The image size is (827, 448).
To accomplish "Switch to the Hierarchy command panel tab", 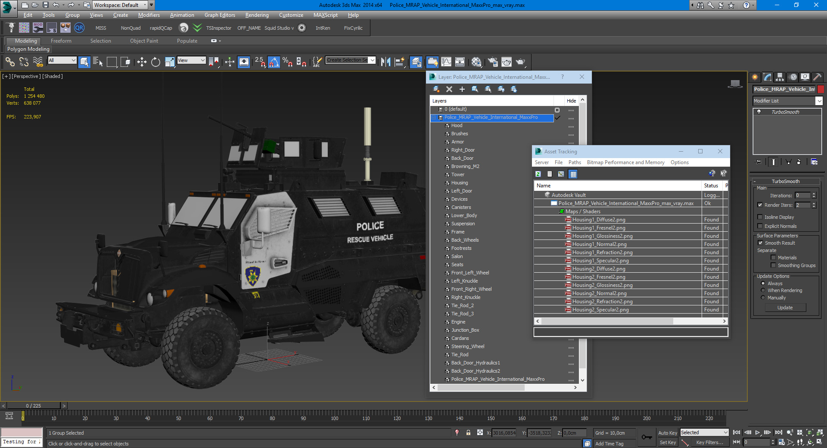I will pyautogui.click(x=780, y=77).
